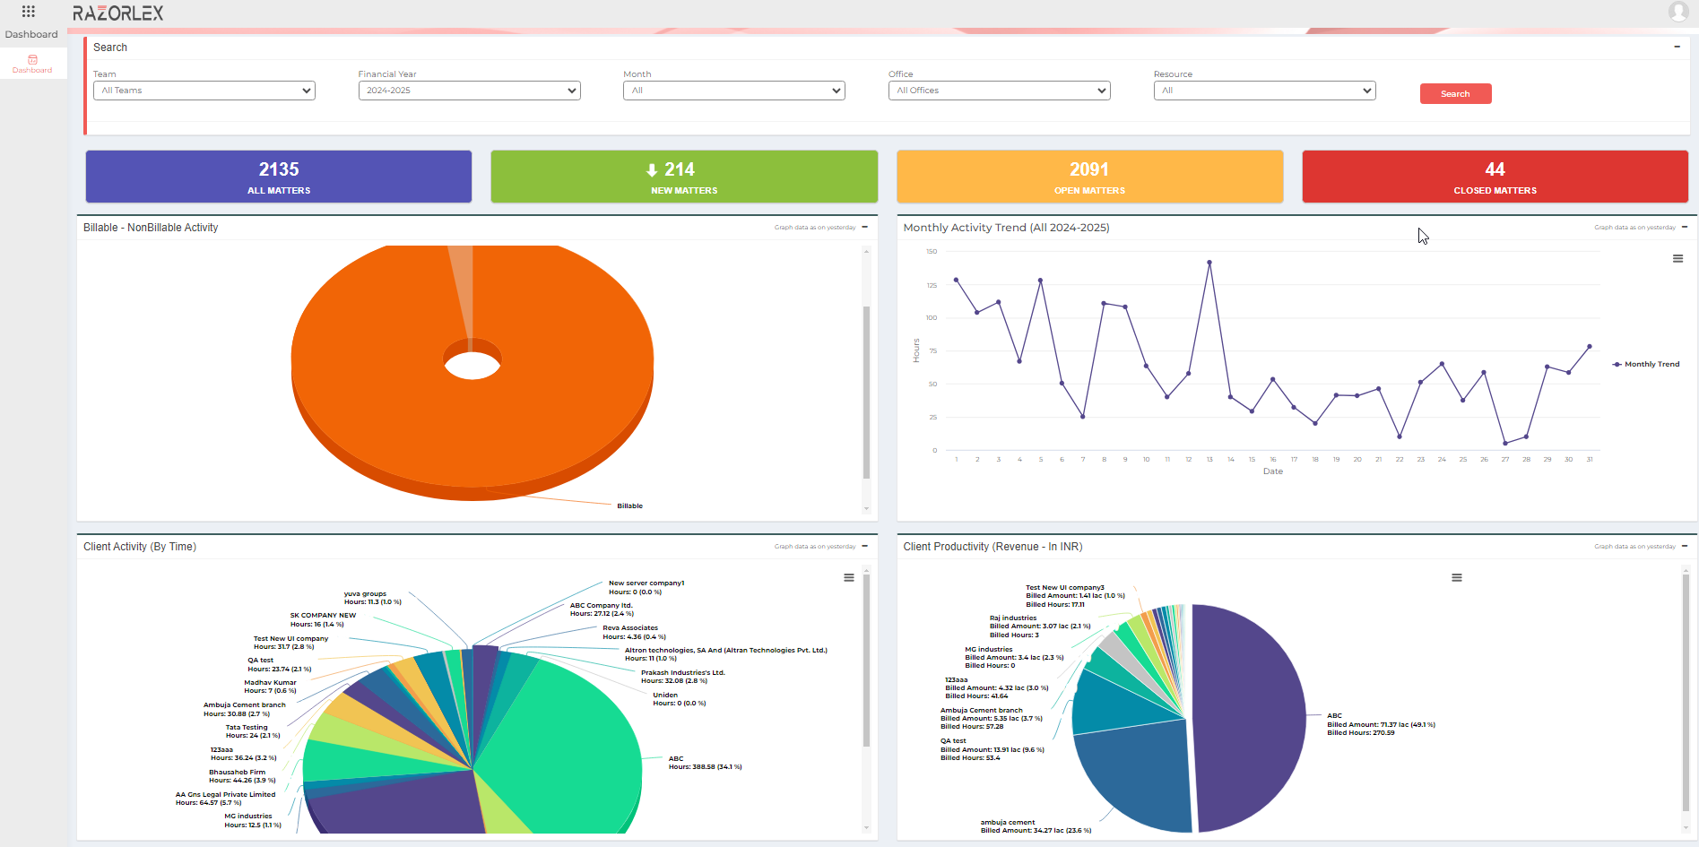Viewport: 1699px width, 847px height.
Task: Select the ALL MATTERS card
Action: 278,177
